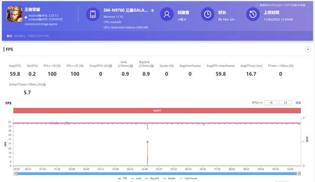This screenshot has height=182, width=315.
Task: Click the package name com.tencent.tmgp.sgame
Action: [41, 24]
